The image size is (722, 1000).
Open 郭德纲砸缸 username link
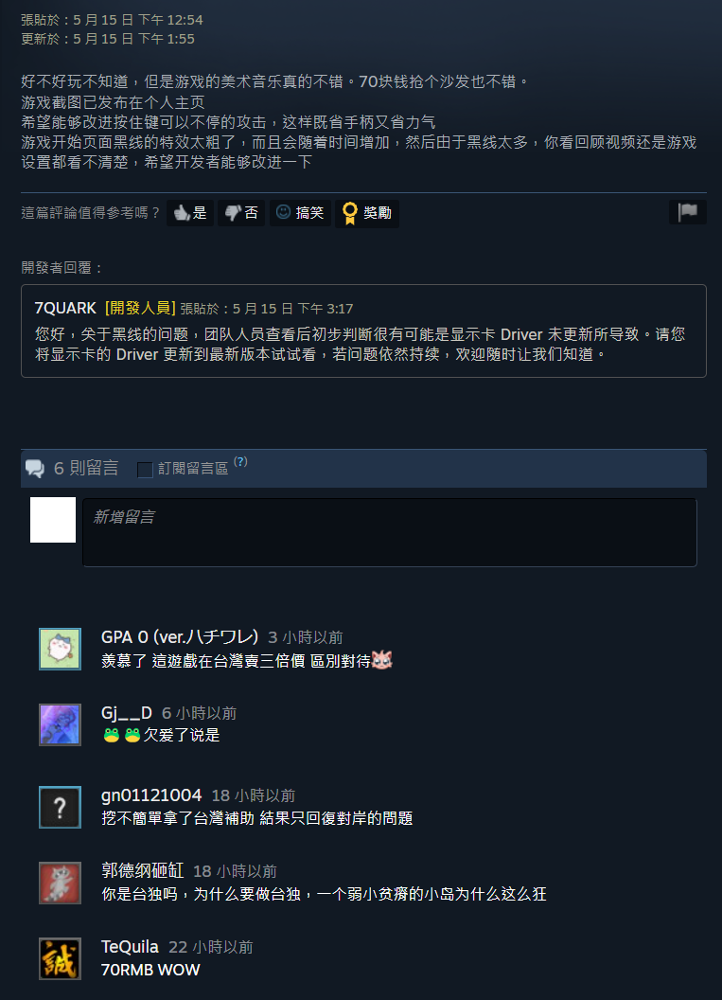click(x=142, y=870)
